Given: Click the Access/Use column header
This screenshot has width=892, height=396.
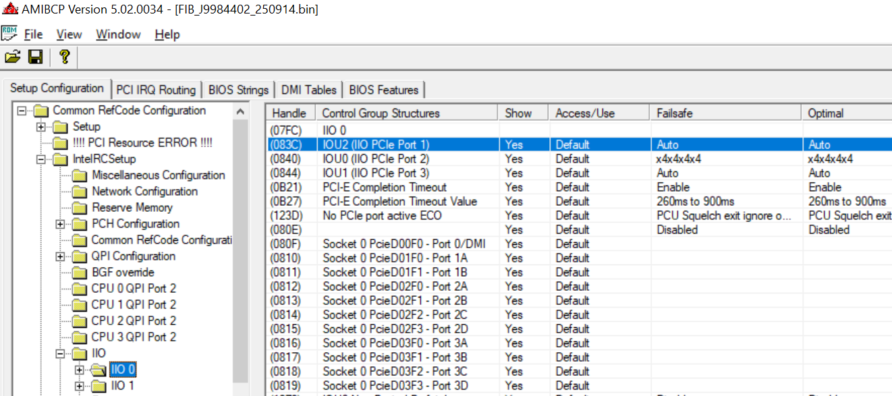Looking at the screenshot, I should [x=599, y=113].
